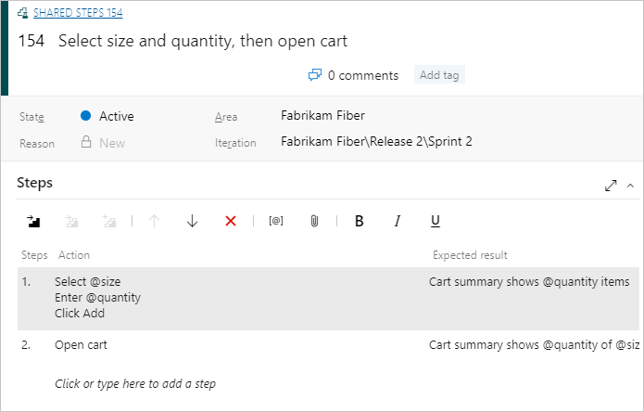Viewport: 644px width, 412px height.
Task: Insert a parameter into the step
Action: click(275, 221)
